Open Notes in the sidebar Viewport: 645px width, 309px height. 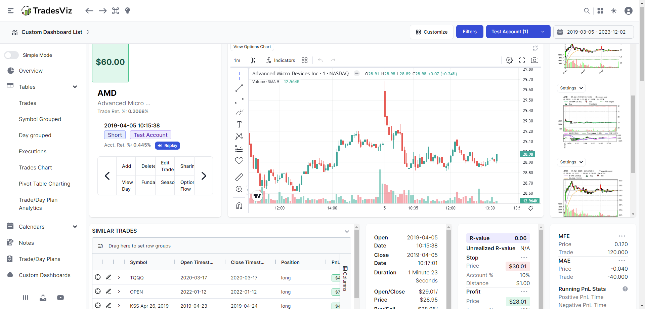pos(26,243)
